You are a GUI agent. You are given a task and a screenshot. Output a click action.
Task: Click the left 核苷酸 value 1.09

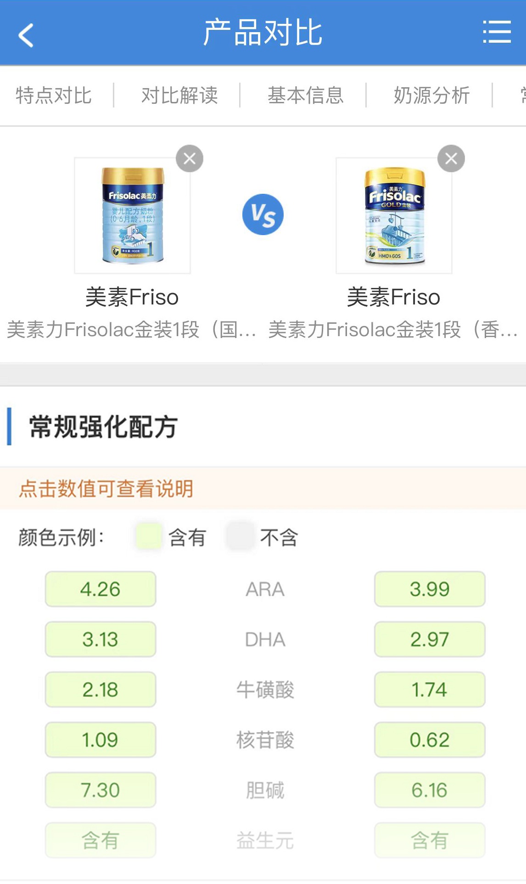click(x=101, y=740)
